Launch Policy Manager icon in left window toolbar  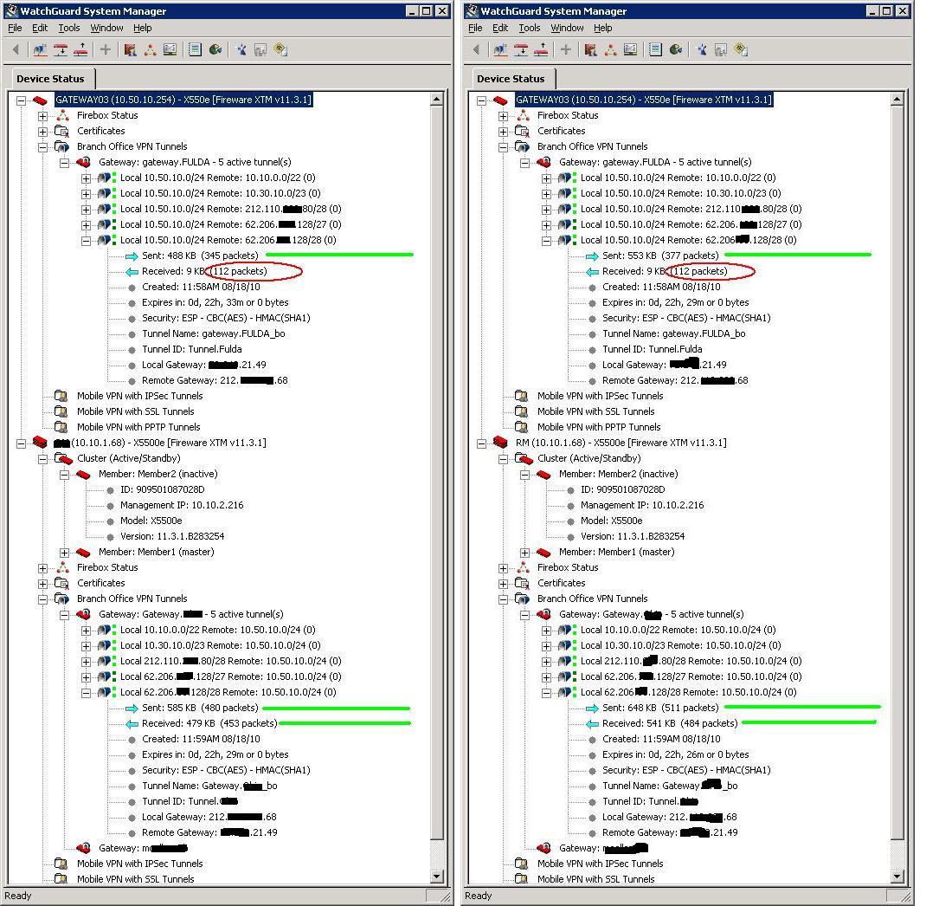pyautogui.click(x=130, y=49)
